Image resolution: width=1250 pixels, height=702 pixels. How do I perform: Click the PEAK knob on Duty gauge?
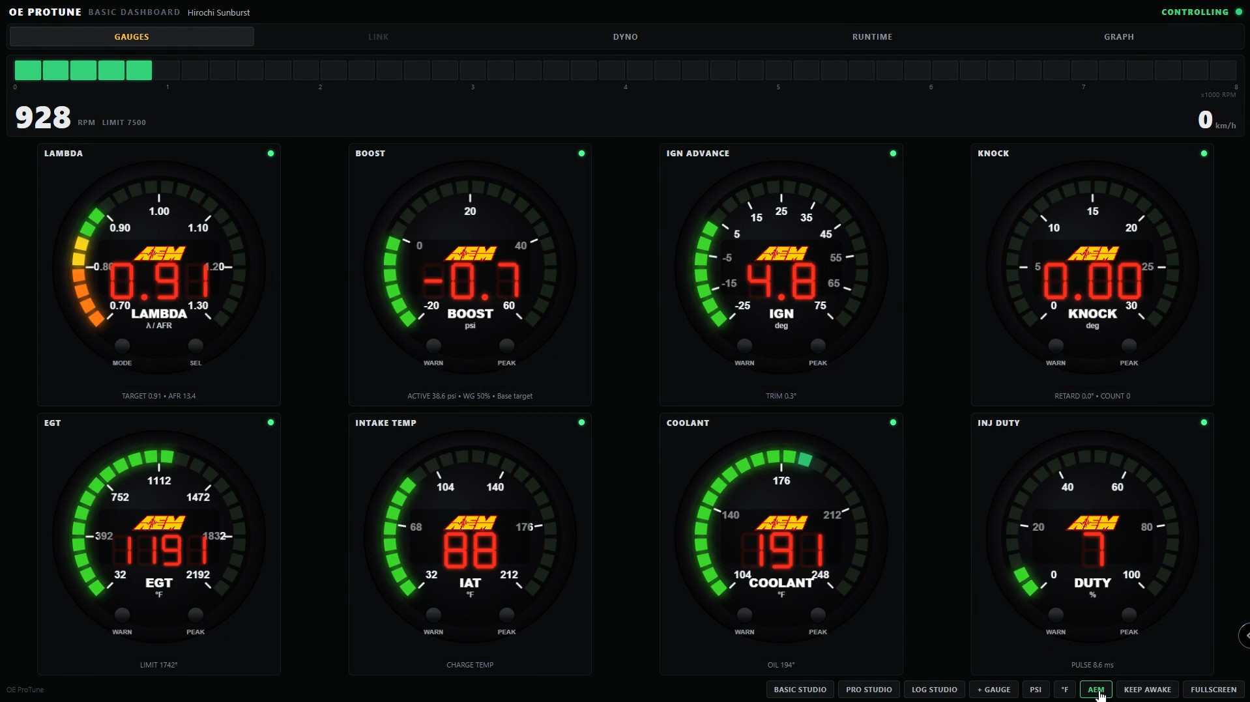click(x=1129, y=614)
